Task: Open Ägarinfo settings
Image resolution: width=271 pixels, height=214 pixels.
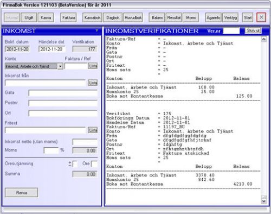Action: (x=214, y=17)
